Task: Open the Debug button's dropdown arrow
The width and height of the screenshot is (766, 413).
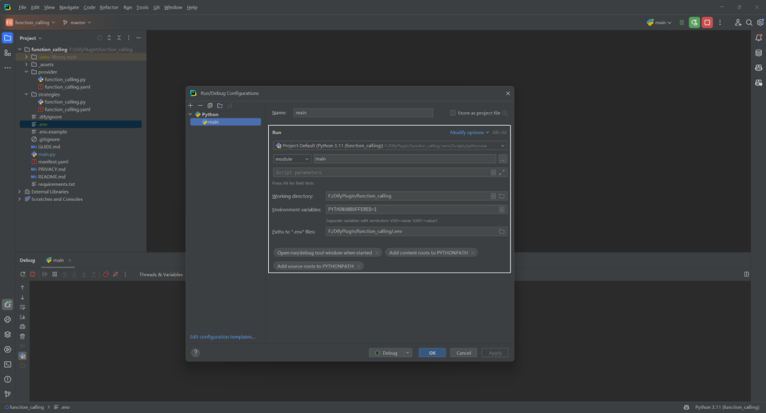Action: tap(407, 353)
